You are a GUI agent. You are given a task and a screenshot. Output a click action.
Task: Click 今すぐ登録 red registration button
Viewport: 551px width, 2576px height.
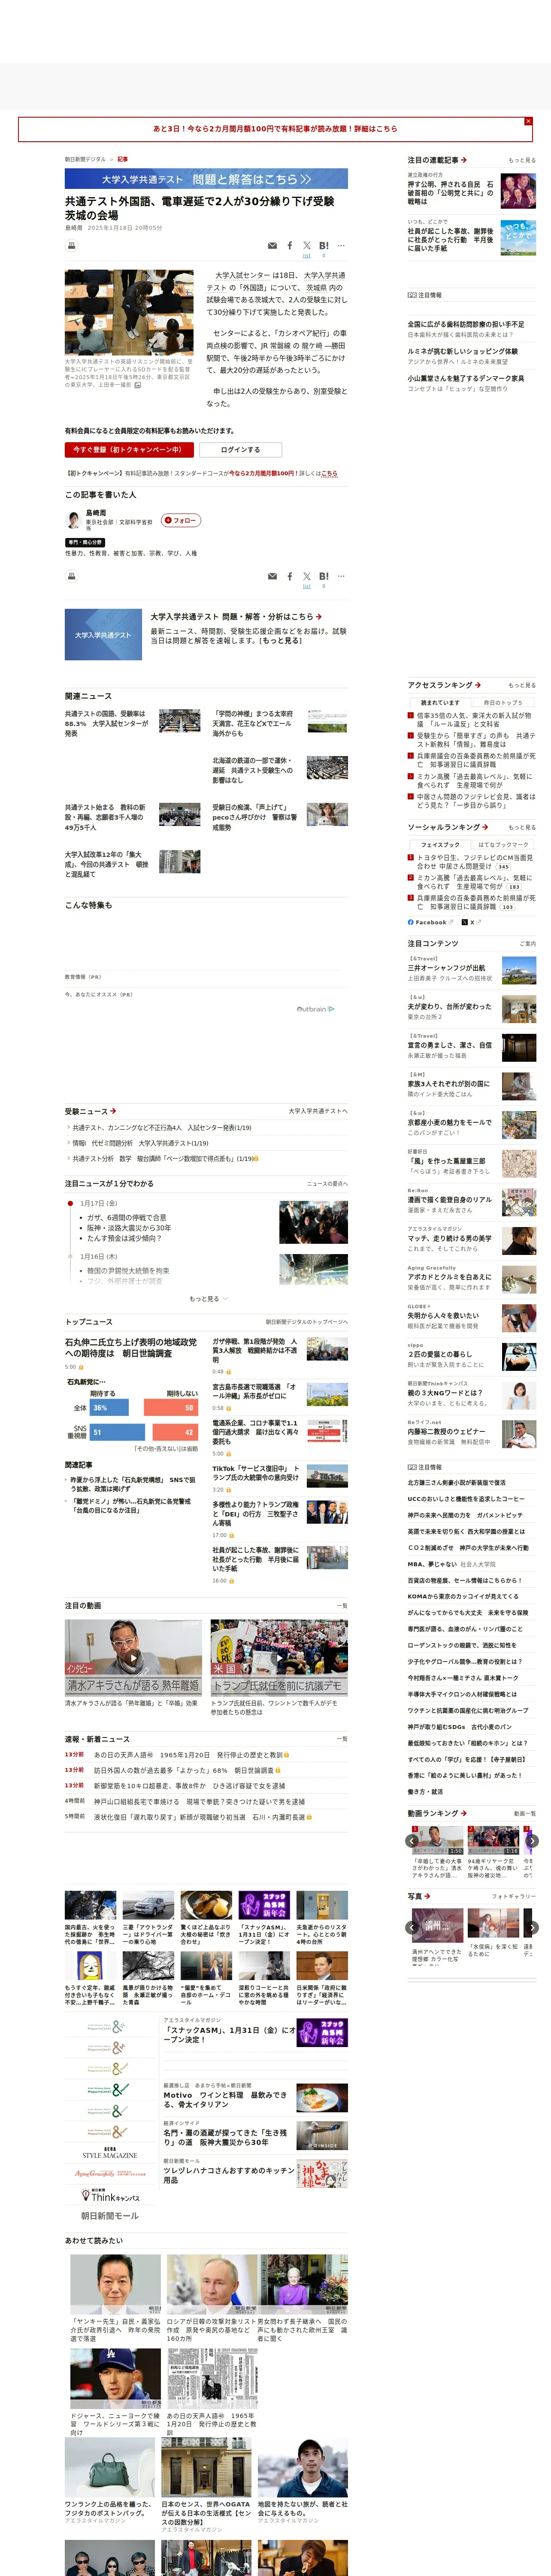point(129,450)
